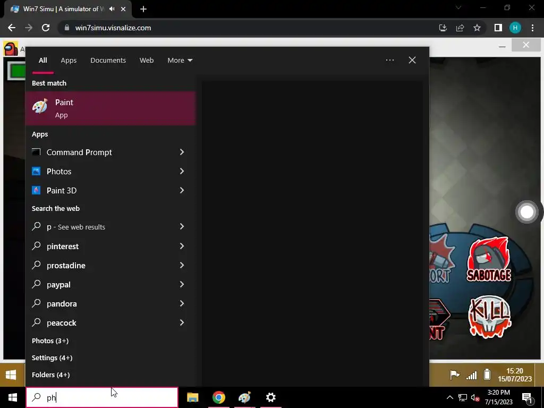Expand prostadine web suggestion chevron
The image size is (544, 408).
[x=182, y=265]
